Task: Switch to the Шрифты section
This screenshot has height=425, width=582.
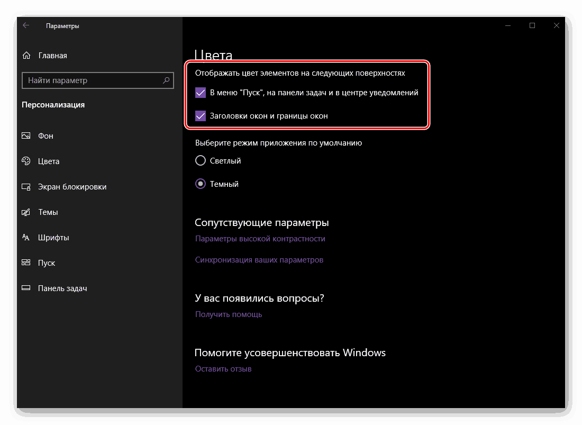Action: [x=53, y=238]
